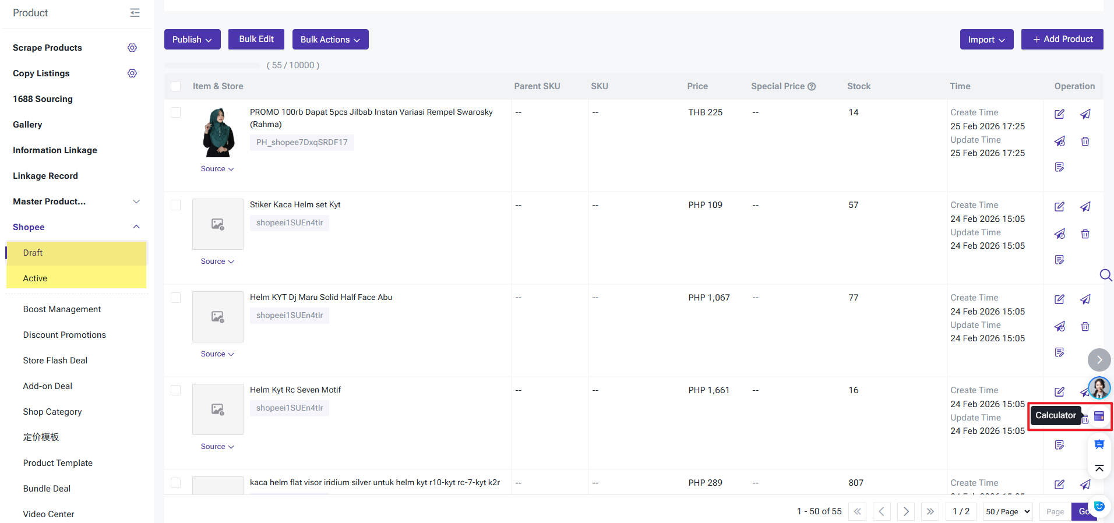Open the Publish dropdown

pos(192,40)
